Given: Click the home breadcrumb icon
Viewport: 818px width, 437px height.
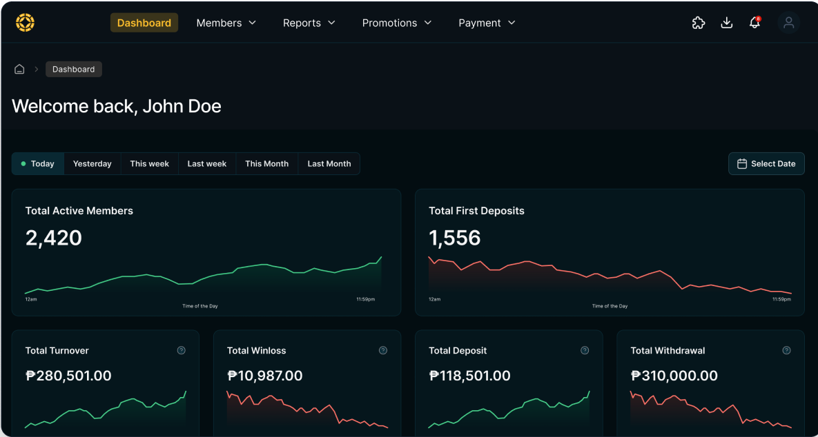Looking at the screenshot, I should pos(19,69).
